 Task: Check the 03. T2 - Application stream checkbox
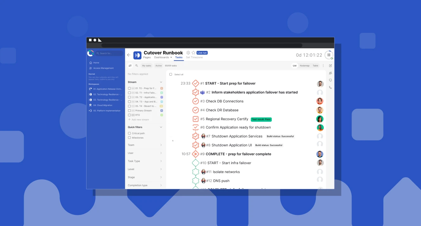129,97
